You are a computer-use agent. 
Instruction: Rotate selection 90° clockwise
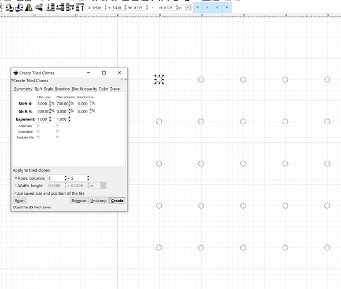[x=19, y=8]
